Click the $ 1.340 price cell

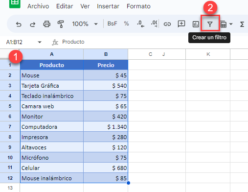pos(106,127)
